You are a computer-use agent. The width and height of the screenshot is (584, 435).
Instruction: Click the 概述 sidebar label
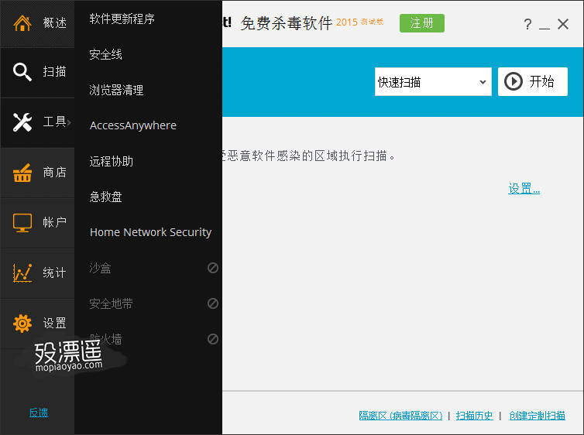pyautogui.click(x=55, y=23)
